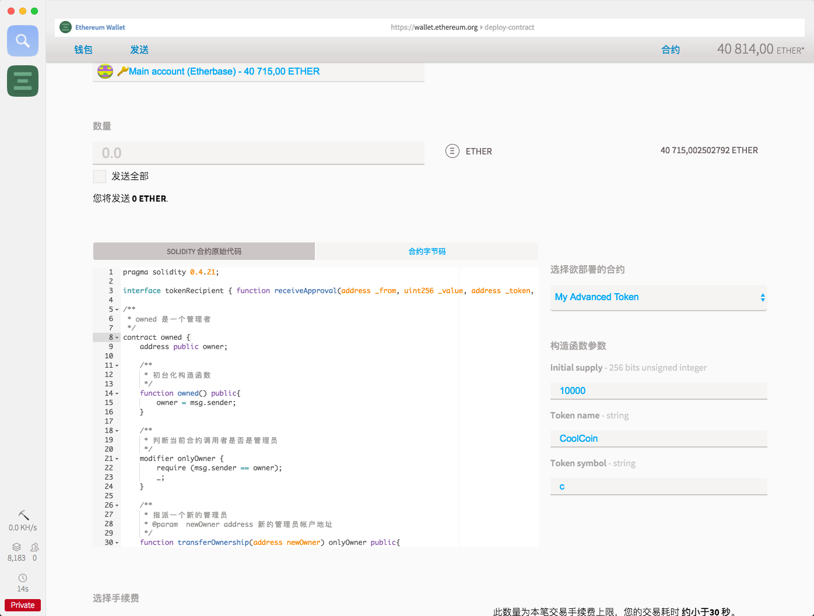Click the 选择欲部署的合约 heading
The height and width of the screenshot is (616, 814).
click(588, 270)
